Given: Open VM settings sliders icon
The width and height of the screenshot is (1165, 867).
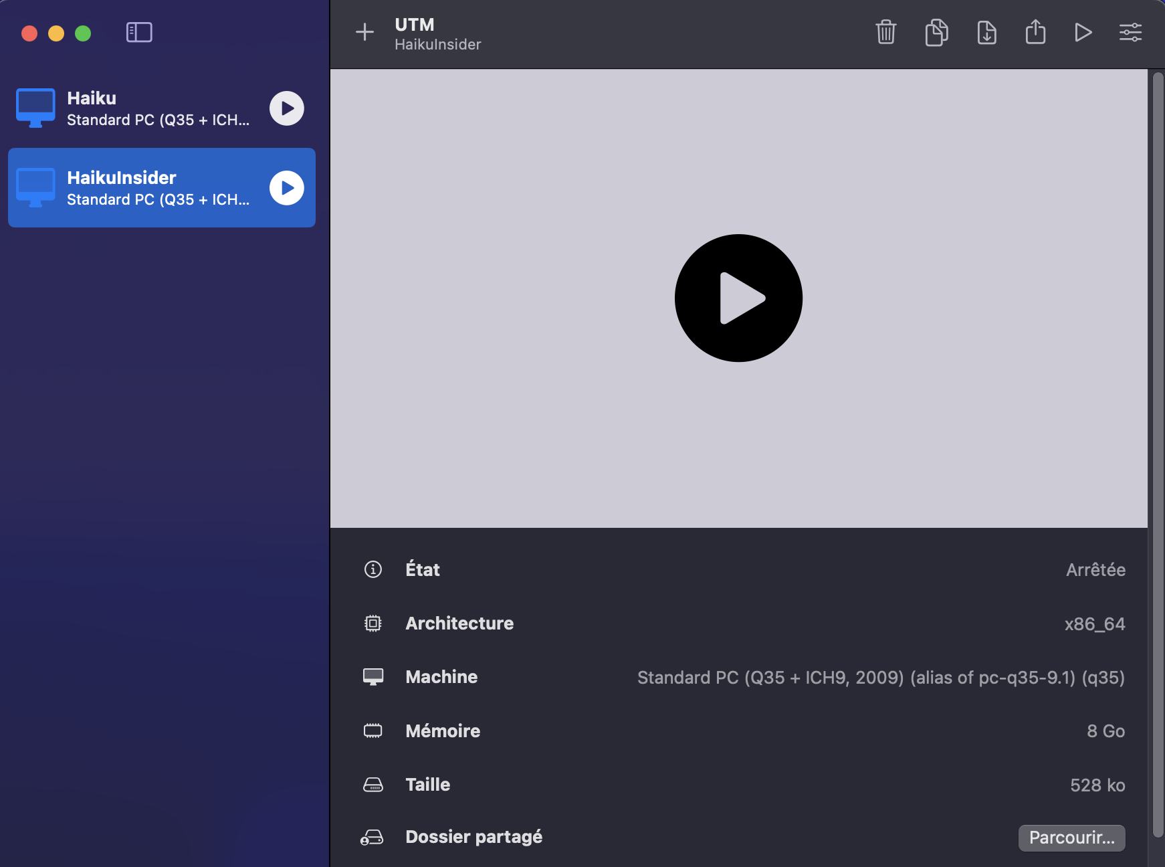Looking at the screenshot, I should pos(1131,32).
